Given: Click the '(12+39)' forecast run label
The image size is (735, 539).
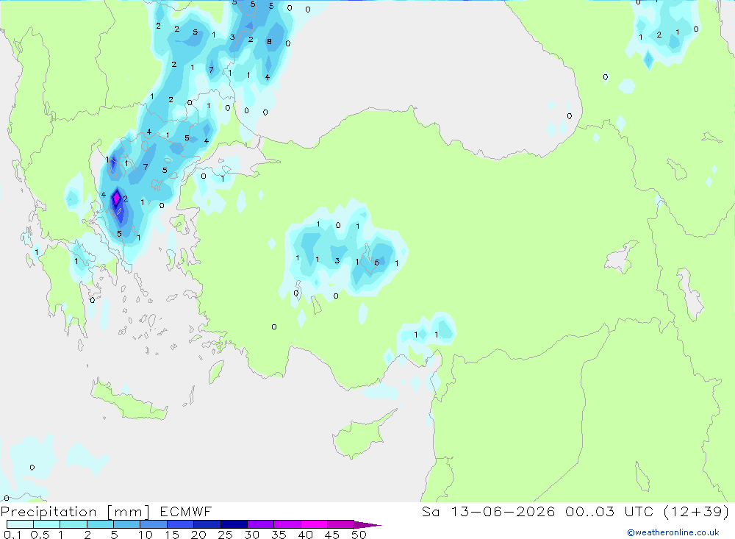Looking at the screenshot, I should (697, 512).
